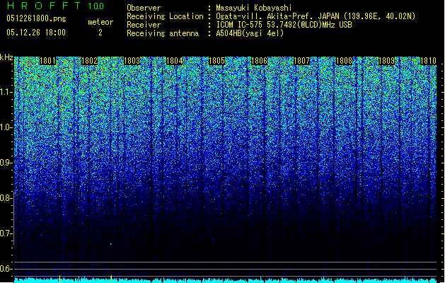The image size is (445, 283).
Task: Click the 'Observer' label
Action: coord(144,8)
